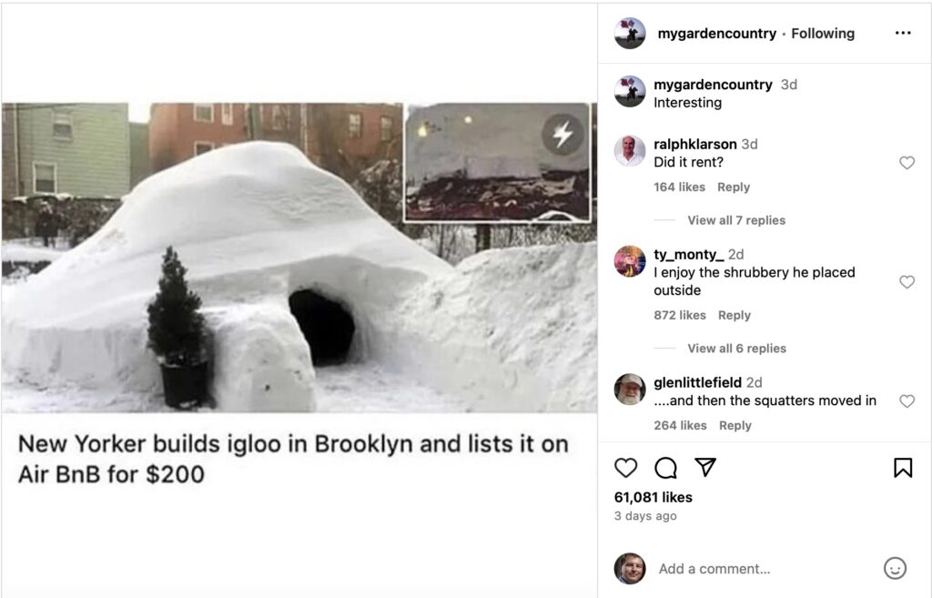The width and height of the screenshot is (932, 598).
Task: Open more options three-dot menu
Action: pos(903,33)
